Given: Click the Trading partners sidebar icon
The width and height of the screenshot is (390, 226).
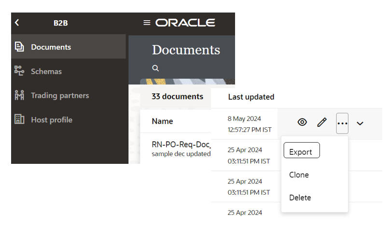Looking at the screenshot, I should coord(19,95).
